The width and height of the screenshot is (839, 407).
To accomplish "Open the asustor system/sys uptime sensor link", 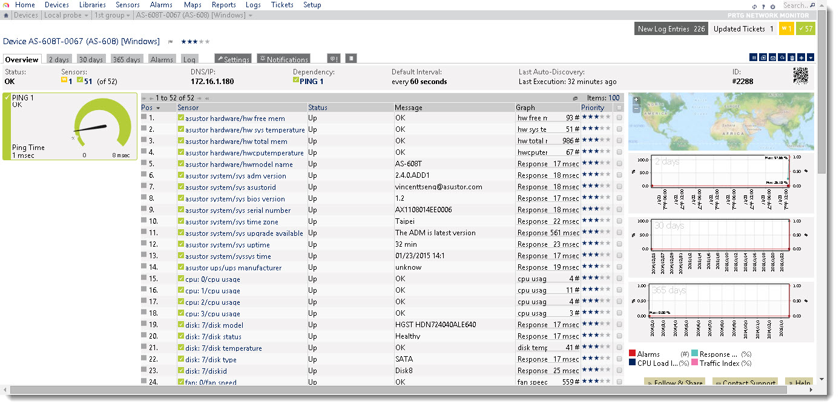I will tap(228, 244).
